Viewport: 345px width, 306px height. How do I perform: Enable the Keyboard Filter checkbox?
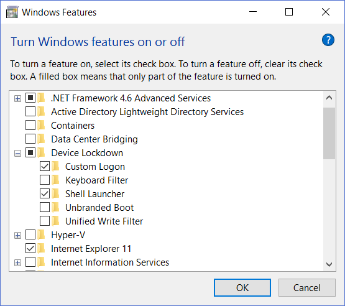point(45,180)
